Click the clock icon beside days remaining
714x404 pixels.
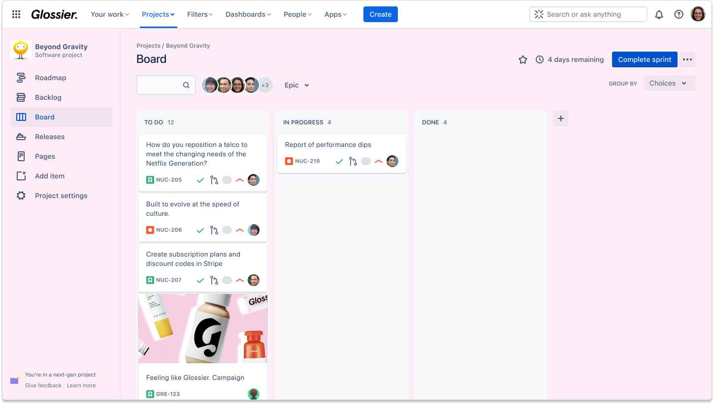pyautogui.click(x=540, y=59)
